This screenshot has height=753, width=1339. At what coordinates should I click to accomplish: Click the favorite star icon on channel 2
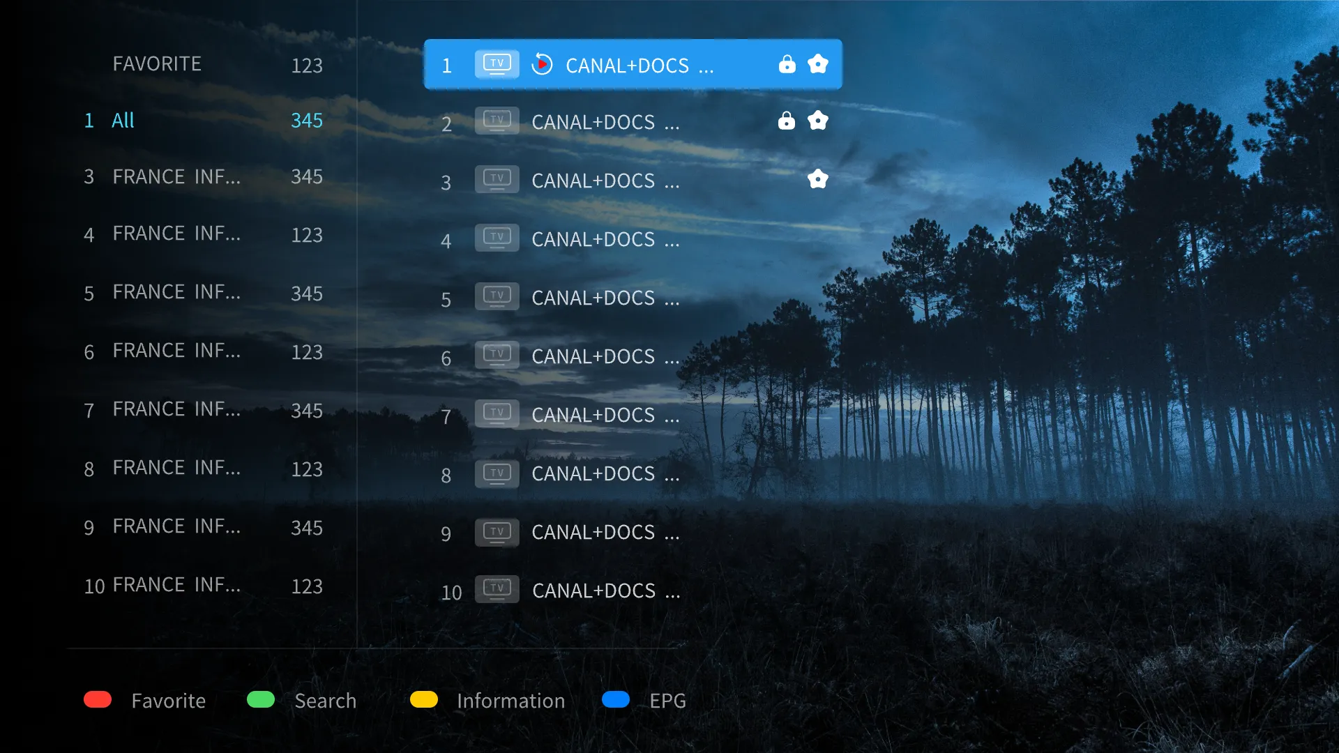[817, 121]
